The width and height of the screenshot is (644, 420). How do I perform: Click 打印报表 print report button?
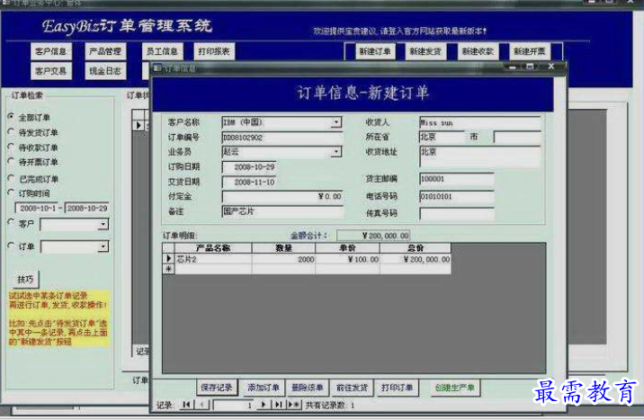point(213,52)
